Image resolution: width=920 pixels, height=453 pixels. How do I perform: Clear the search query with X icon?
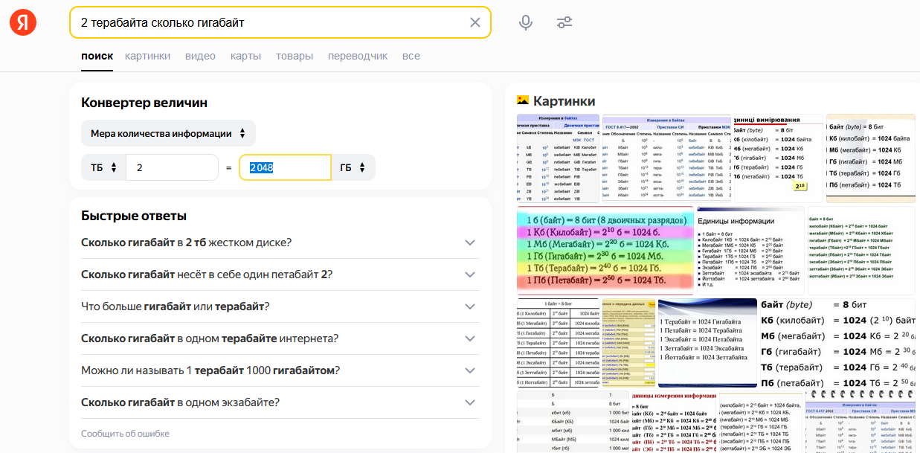coord(475,22)
